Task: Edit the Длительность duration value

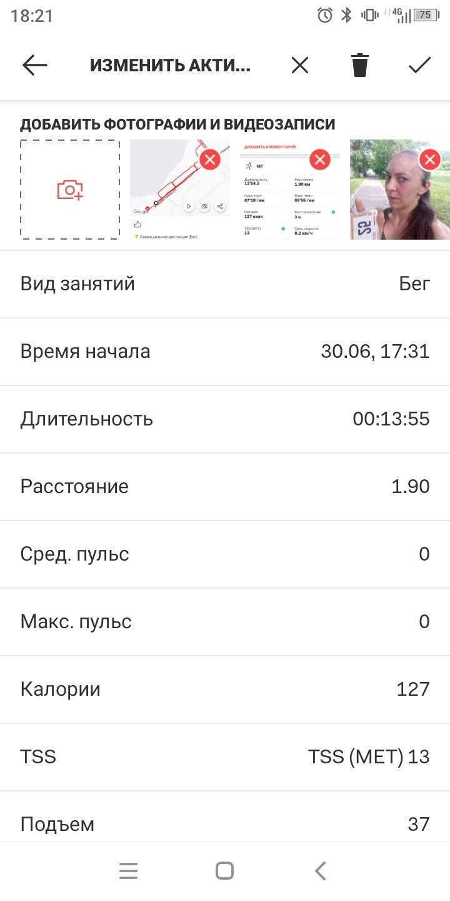Action: pyautogui.click(x=225, y=419)
